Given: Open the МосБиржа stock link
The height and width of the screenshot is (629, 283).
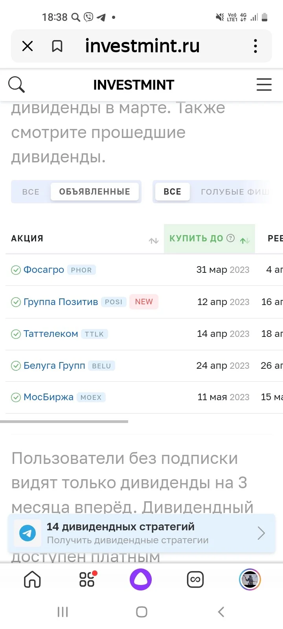Looking at the screenshot, I should click(48, 397).
